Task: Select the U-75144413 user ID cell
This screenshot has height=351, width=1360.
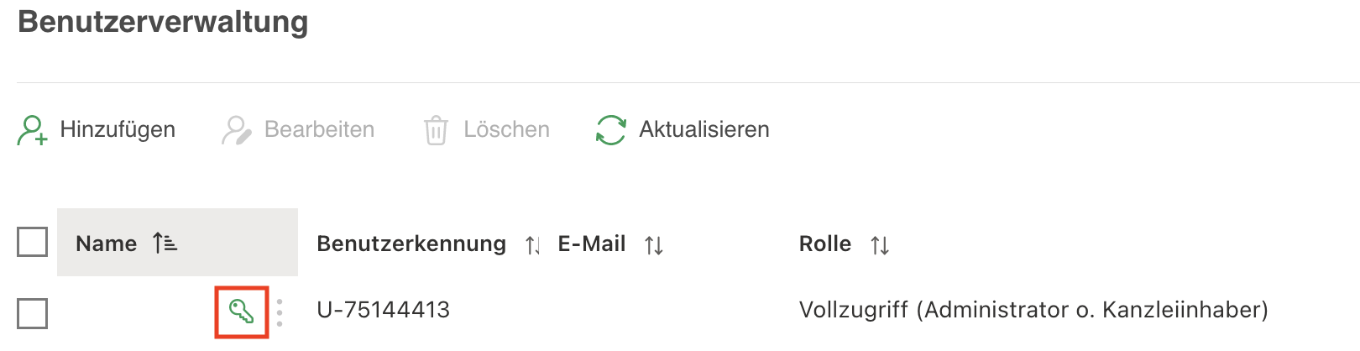Action: tap(383, 310)
